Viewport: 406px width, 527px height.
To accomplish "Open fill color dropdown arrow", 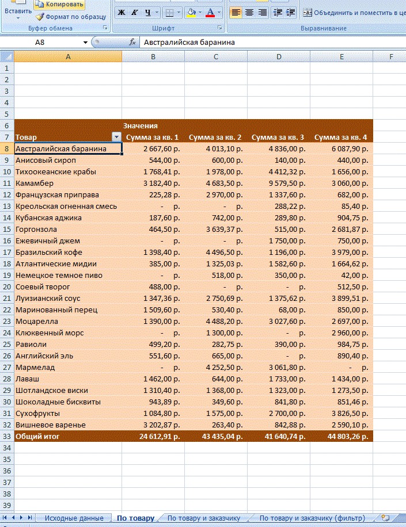I will click(x=200, y=13).
